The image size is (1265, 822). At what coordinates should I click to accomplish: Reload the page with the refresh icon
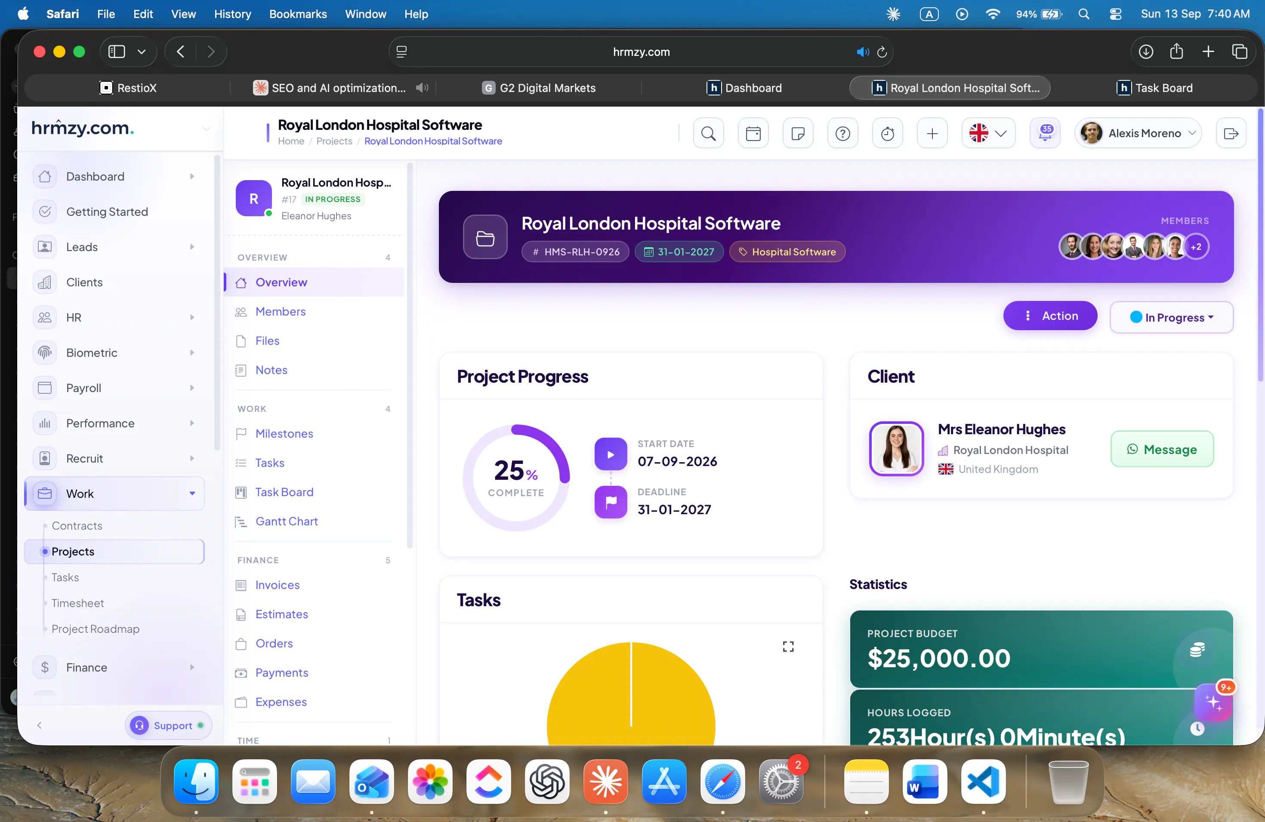coord(882,52)
